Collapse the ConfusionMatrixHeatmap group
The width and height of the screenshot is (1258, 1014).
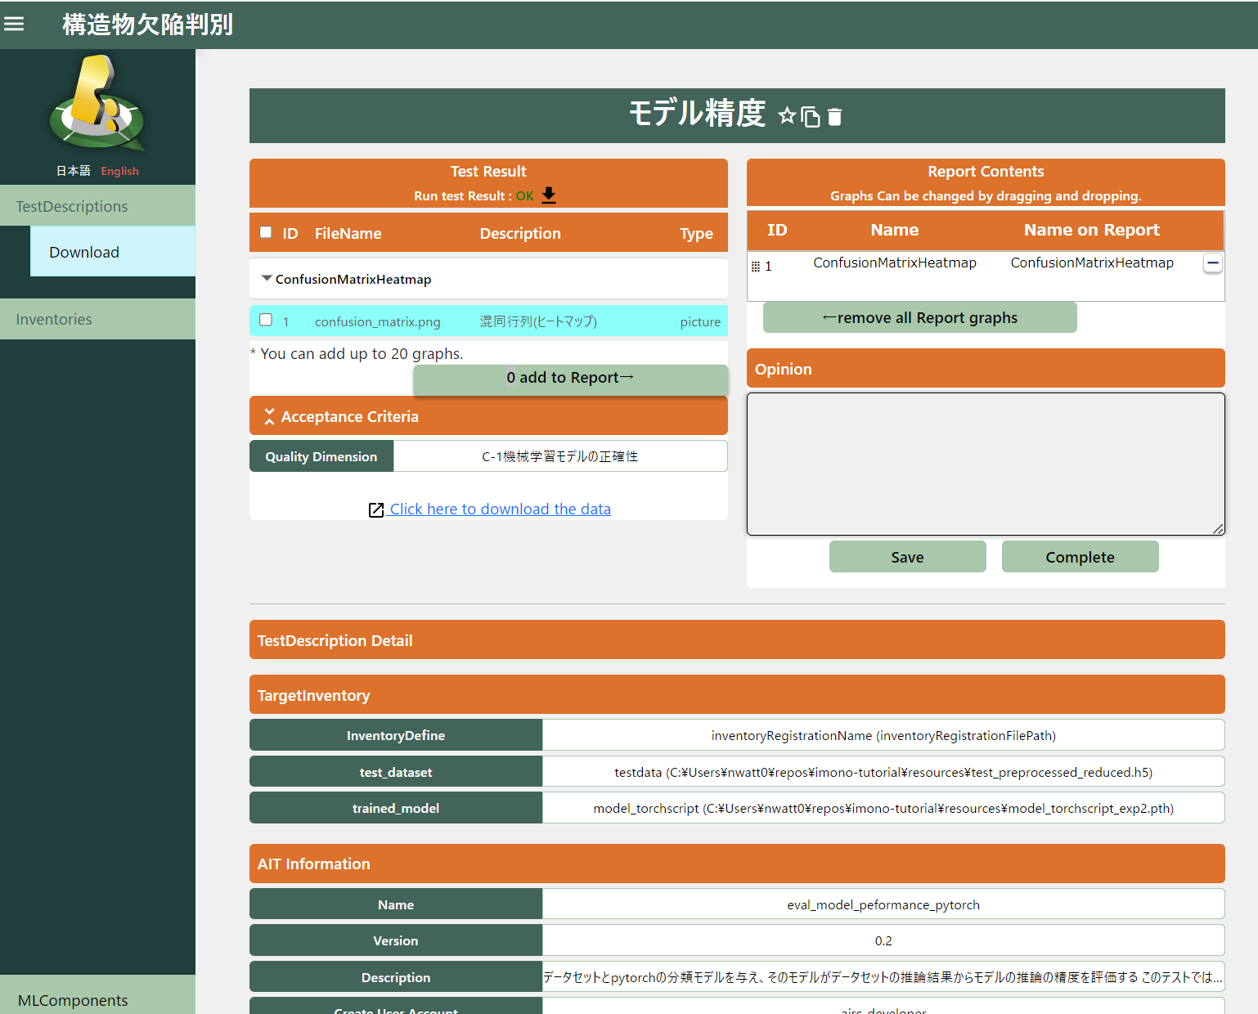(267, 279)
